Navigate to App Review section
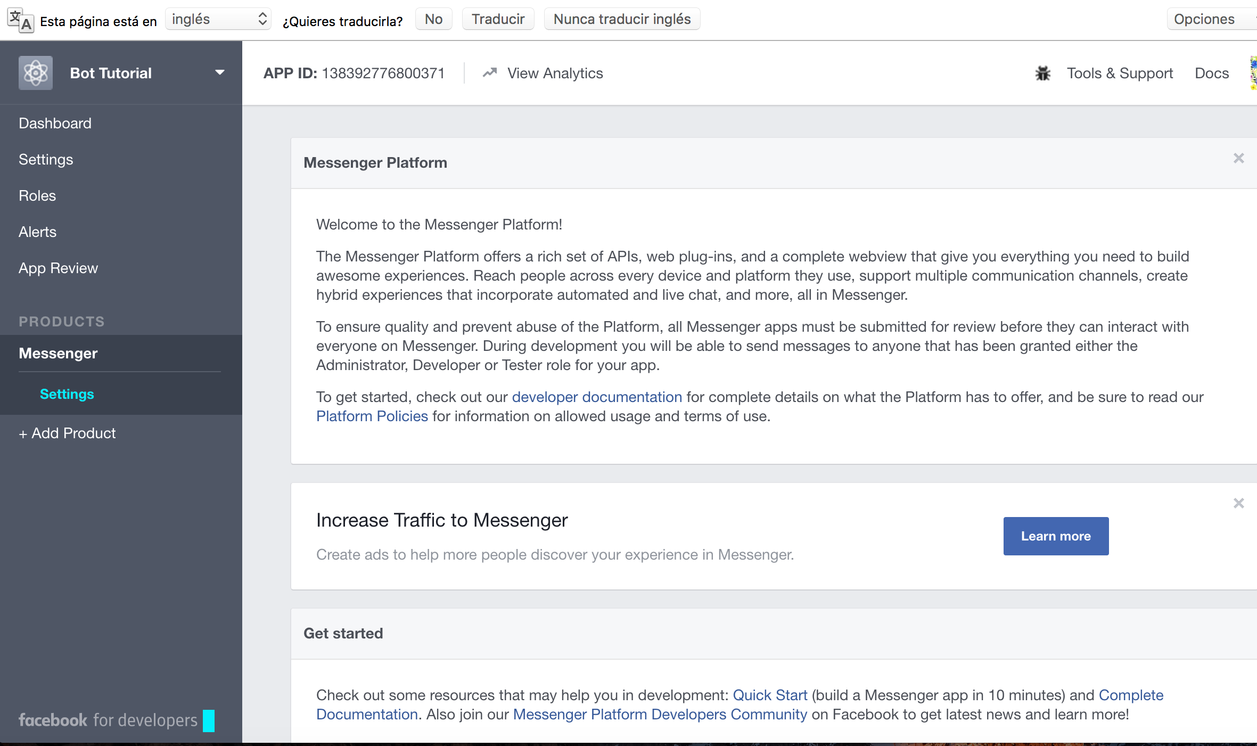 click(x=57, y=267)
